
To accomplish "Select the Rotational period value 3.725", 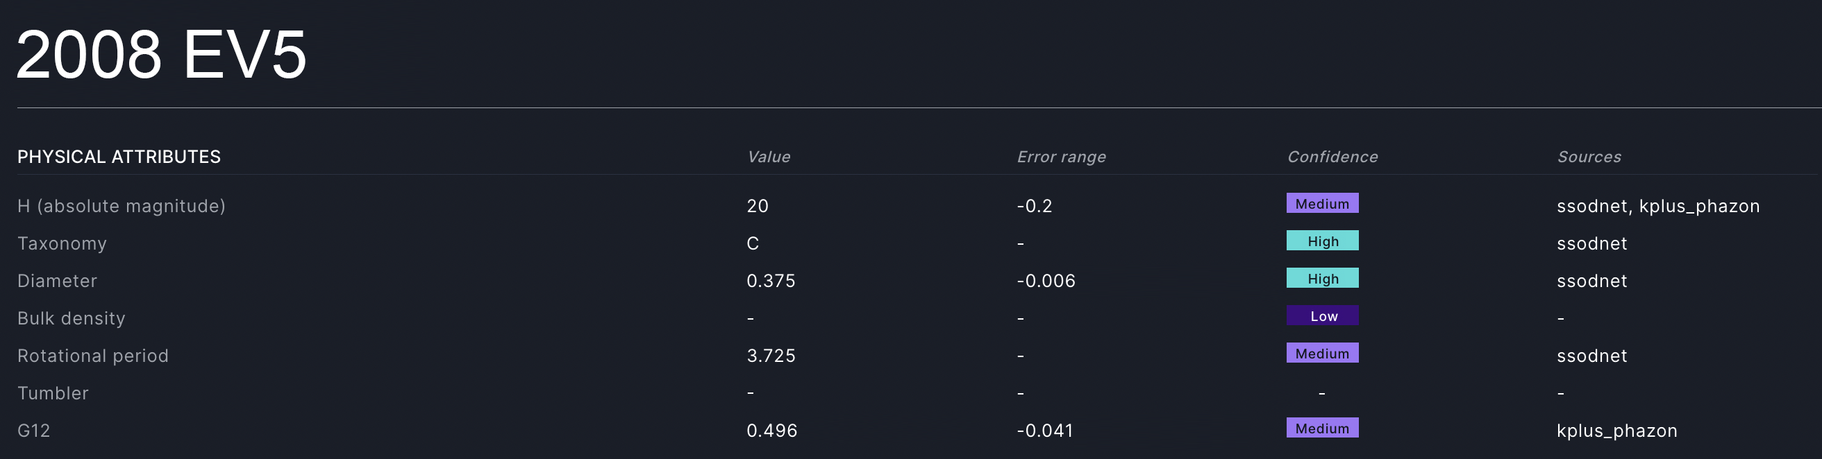I will point(770,356).
